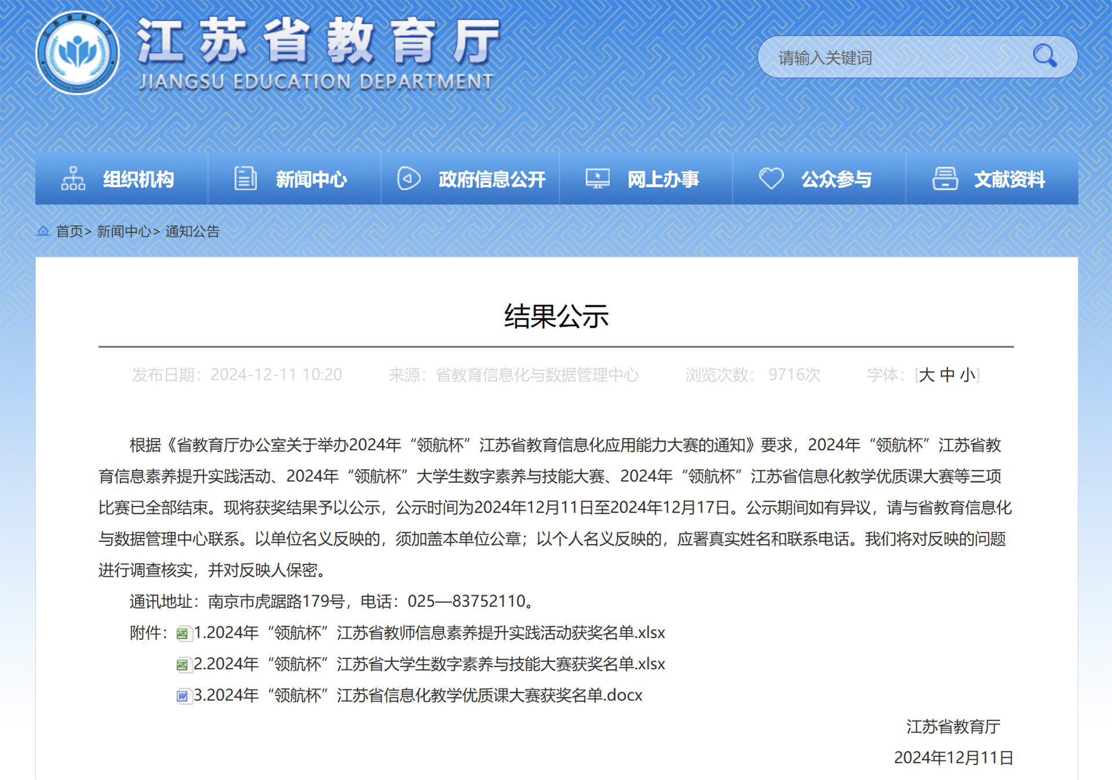Viewport: 1112px width, 780px height.
Task: Set font size to 大 (large)
Action: pos(927,375)
